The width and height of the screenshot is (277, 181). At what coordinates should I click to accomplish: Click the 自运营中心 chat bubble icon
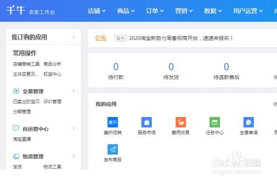[16, 128]
